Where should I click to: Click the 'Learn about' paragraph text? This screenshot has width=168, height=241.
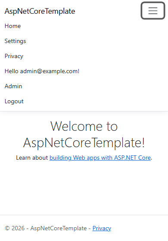click(32, 158)
